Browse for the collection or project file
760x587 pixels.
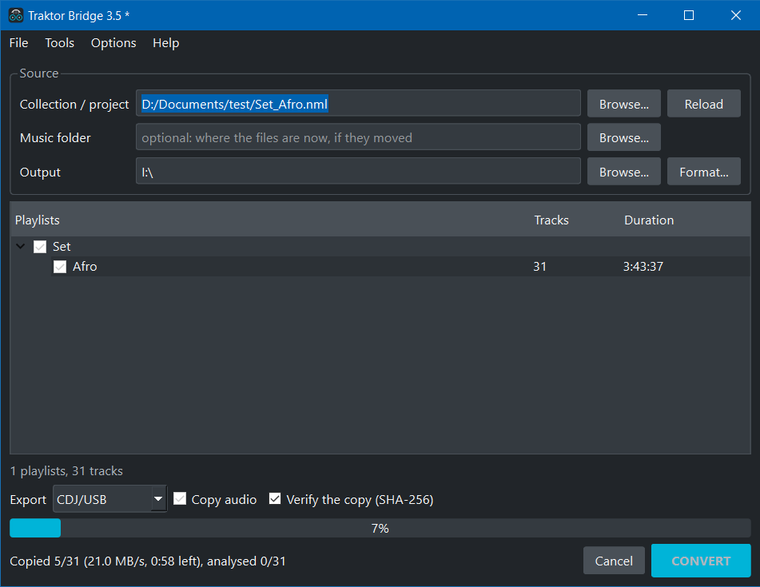(x=624, y=104)
